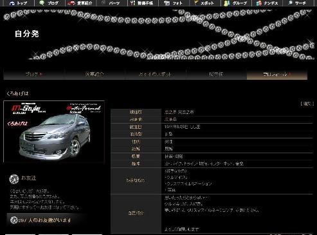Screen dimensions: 317x235
Task: Open the 整備手帳 maintenance tools icon
Action: pyautogui.click(x=133, y=3)
